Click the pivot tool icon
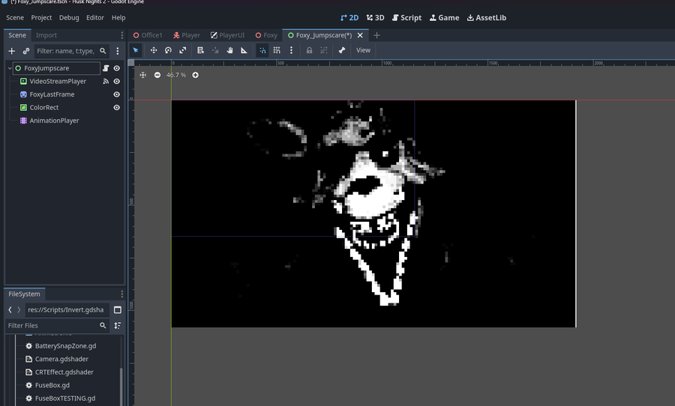 (x=215, y=50)
